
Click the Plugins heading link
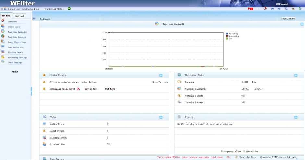189,117
